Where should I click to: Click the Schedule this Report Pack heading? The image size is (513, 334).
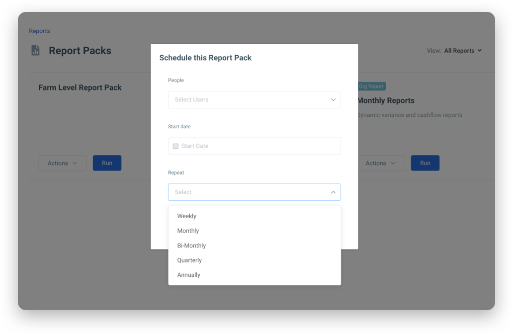(x=205, y=58)
